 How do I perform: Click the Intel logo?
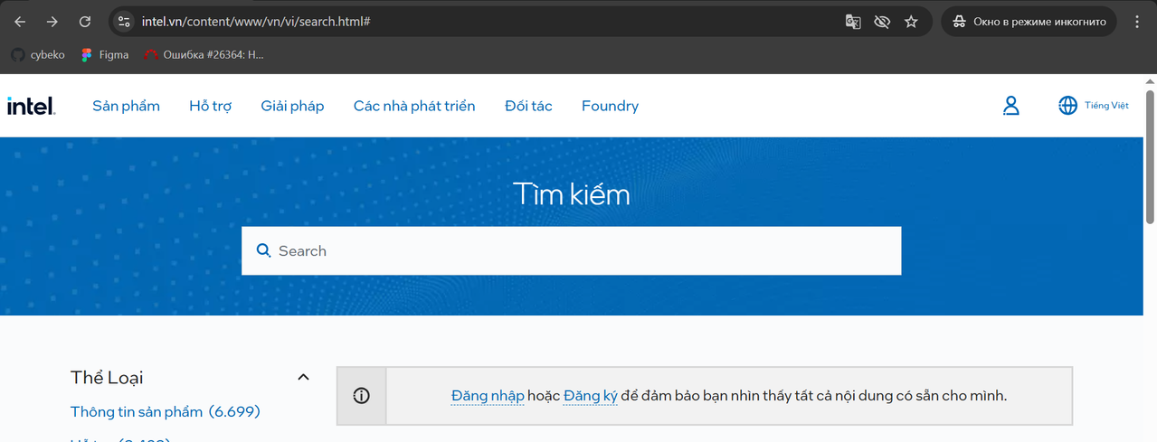(x=32, y=106)
